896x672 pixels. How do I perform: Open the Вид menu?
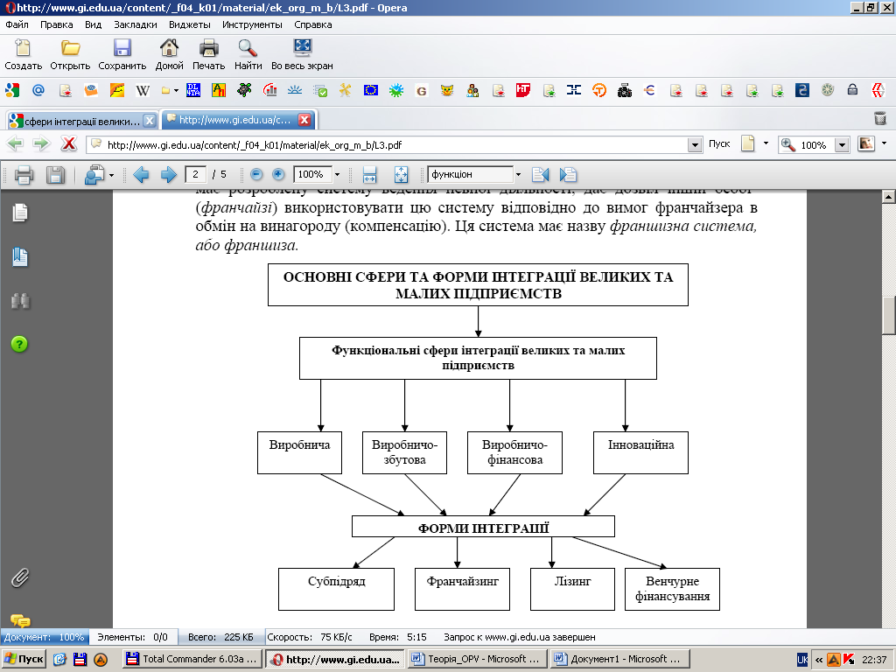coord(93,24)
